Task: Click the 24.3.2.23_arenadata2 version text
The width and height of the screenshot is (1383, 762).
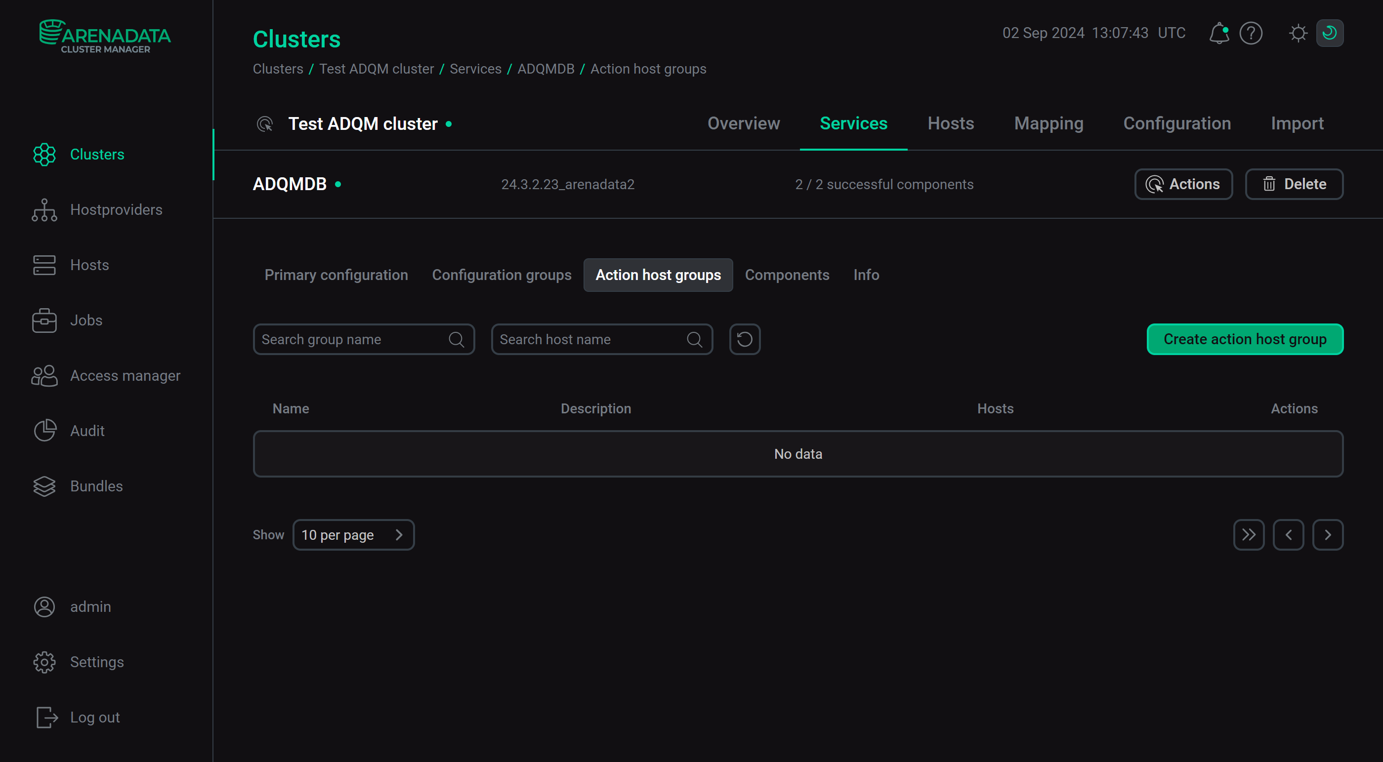Action: [x=568, y=184]
